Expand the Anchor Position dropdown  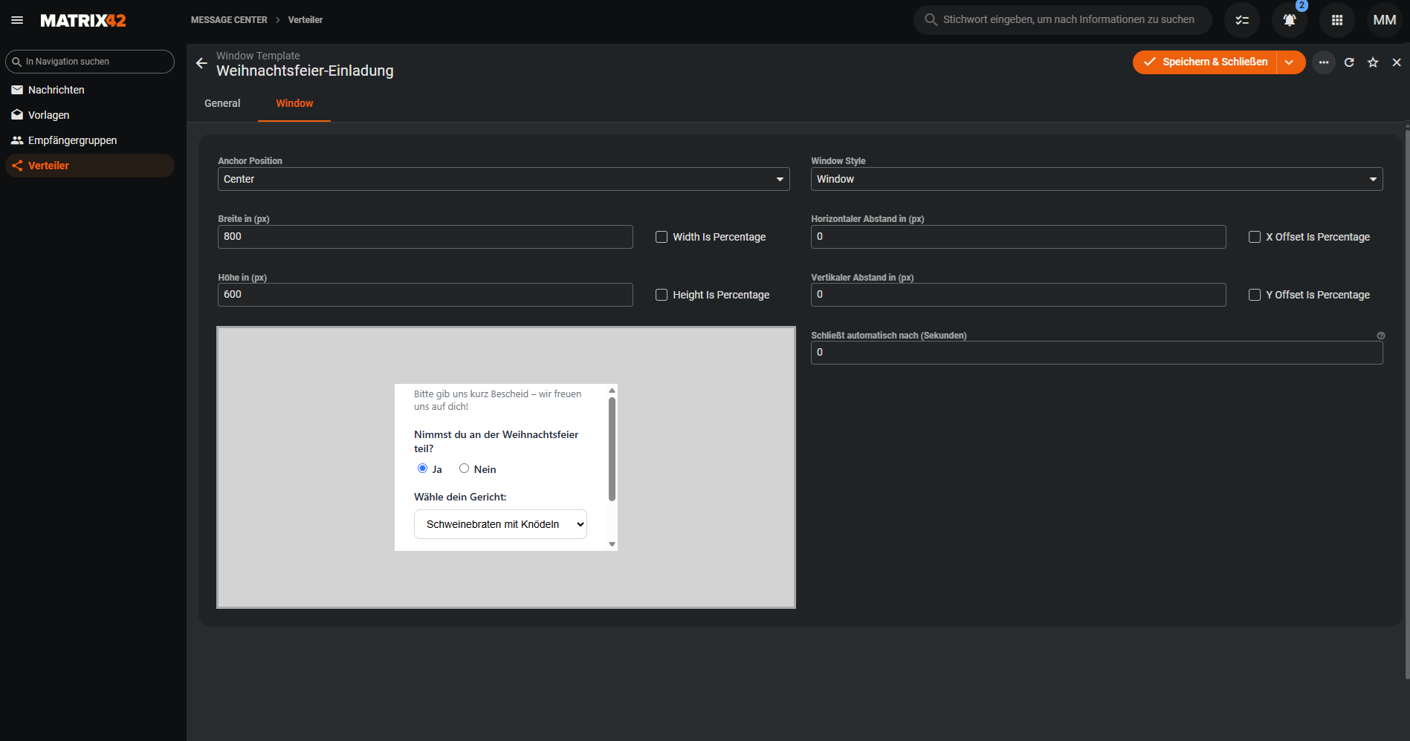pyautogui.click(x=503, y=179)
